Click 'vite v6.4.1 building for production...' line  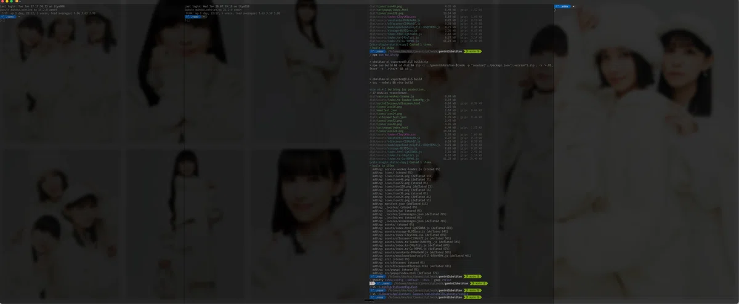[x=399, y=89]
